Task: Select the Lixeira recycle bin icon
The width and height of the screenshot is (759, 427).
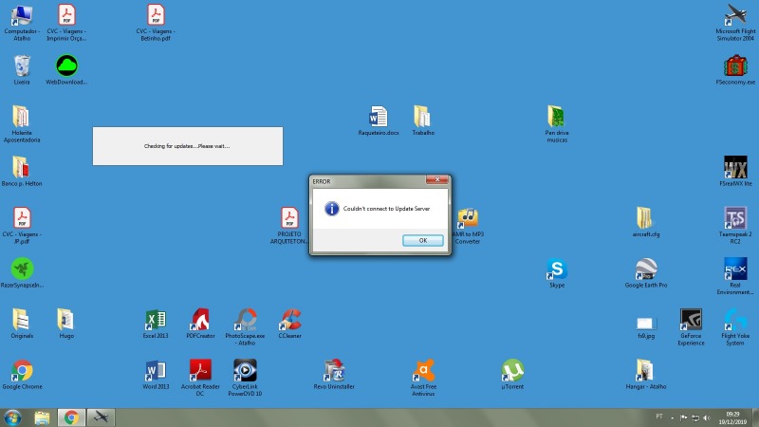Action: coord(22,70)
